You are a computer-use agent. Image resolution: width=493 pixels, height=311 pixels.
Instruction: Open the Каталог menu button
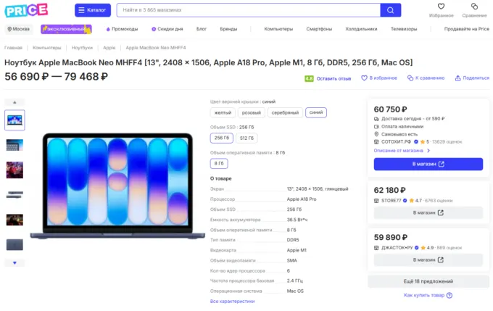93,10
